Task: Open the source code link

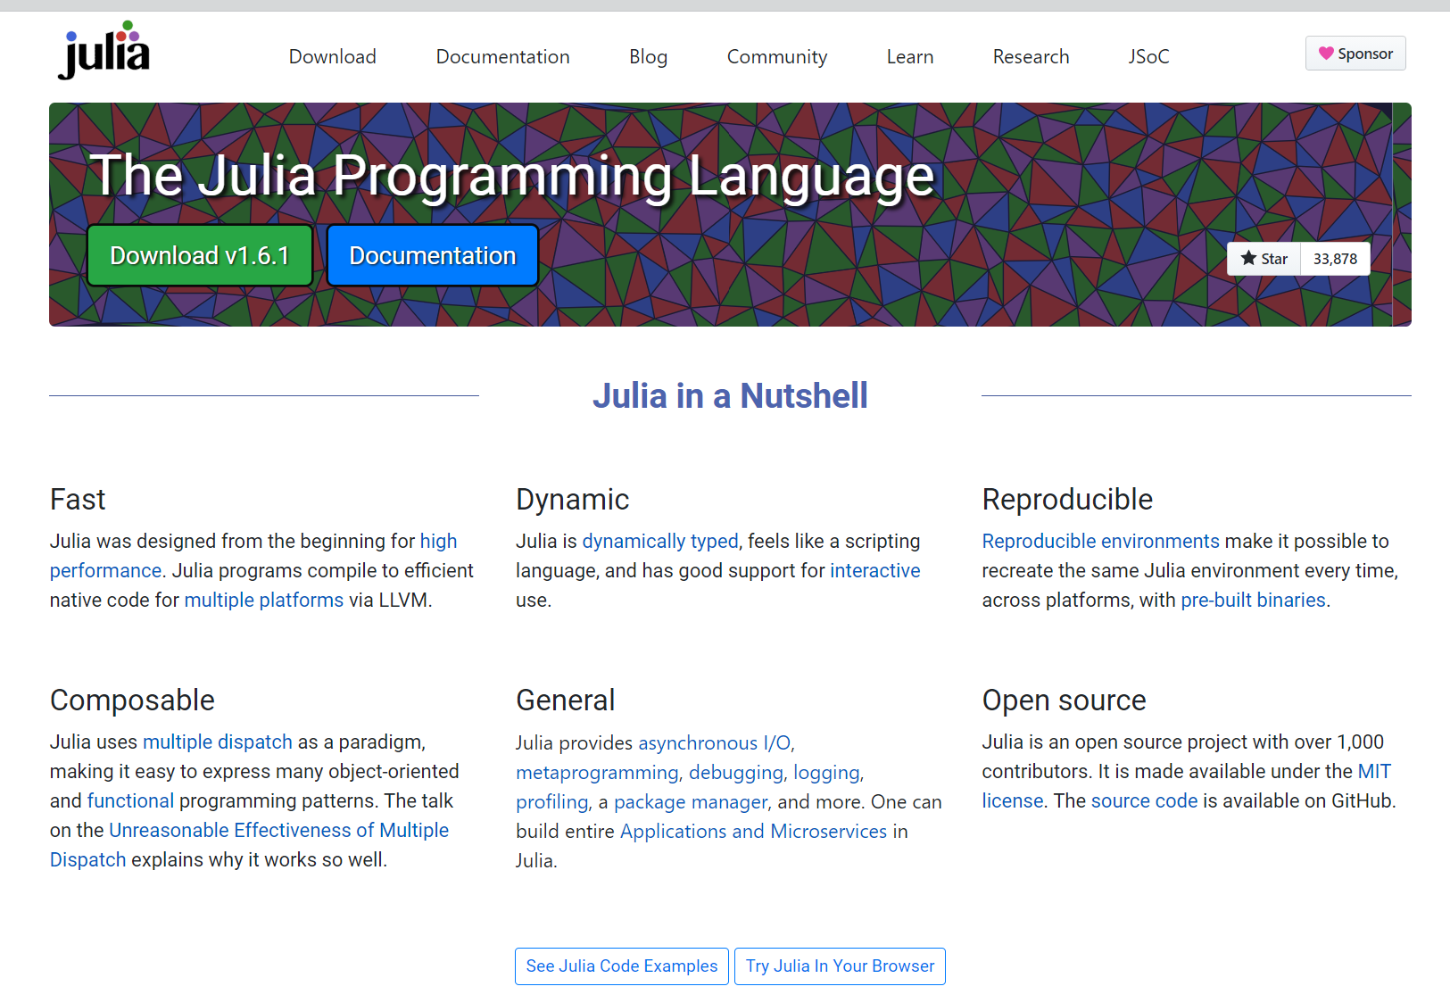Action: click(1144, 801)
